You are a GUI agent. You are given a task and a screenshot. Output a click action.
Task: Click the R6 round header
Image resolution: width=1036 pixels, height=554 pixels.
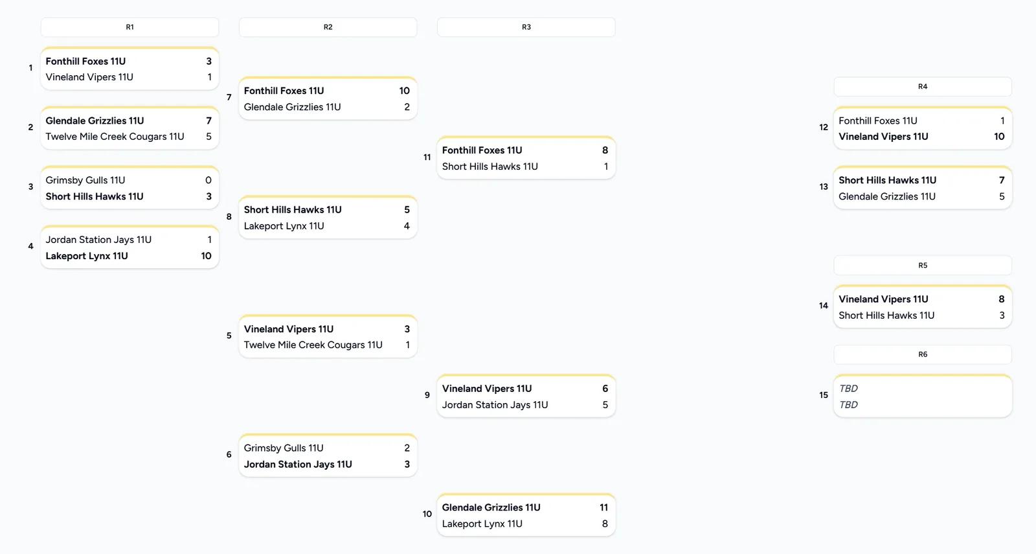pos(923,354)
